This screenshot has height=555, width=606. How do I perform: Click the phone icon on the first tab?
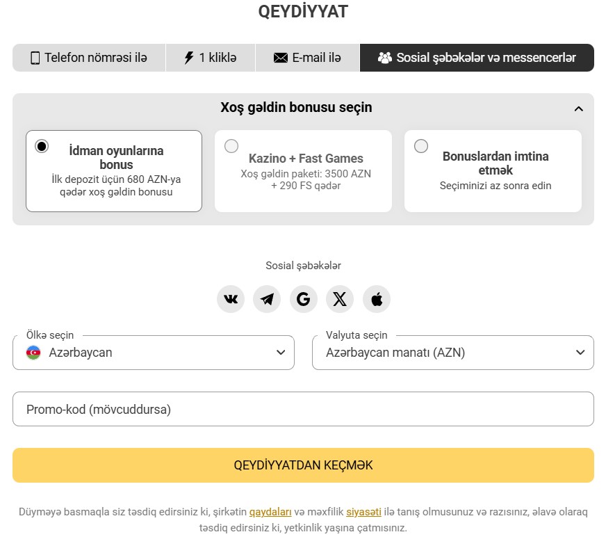(x=34, y=58)
